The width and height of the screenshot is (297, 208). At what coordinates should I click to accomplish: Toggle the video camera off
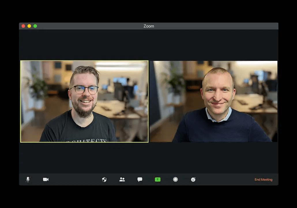[x=46, y=179]
